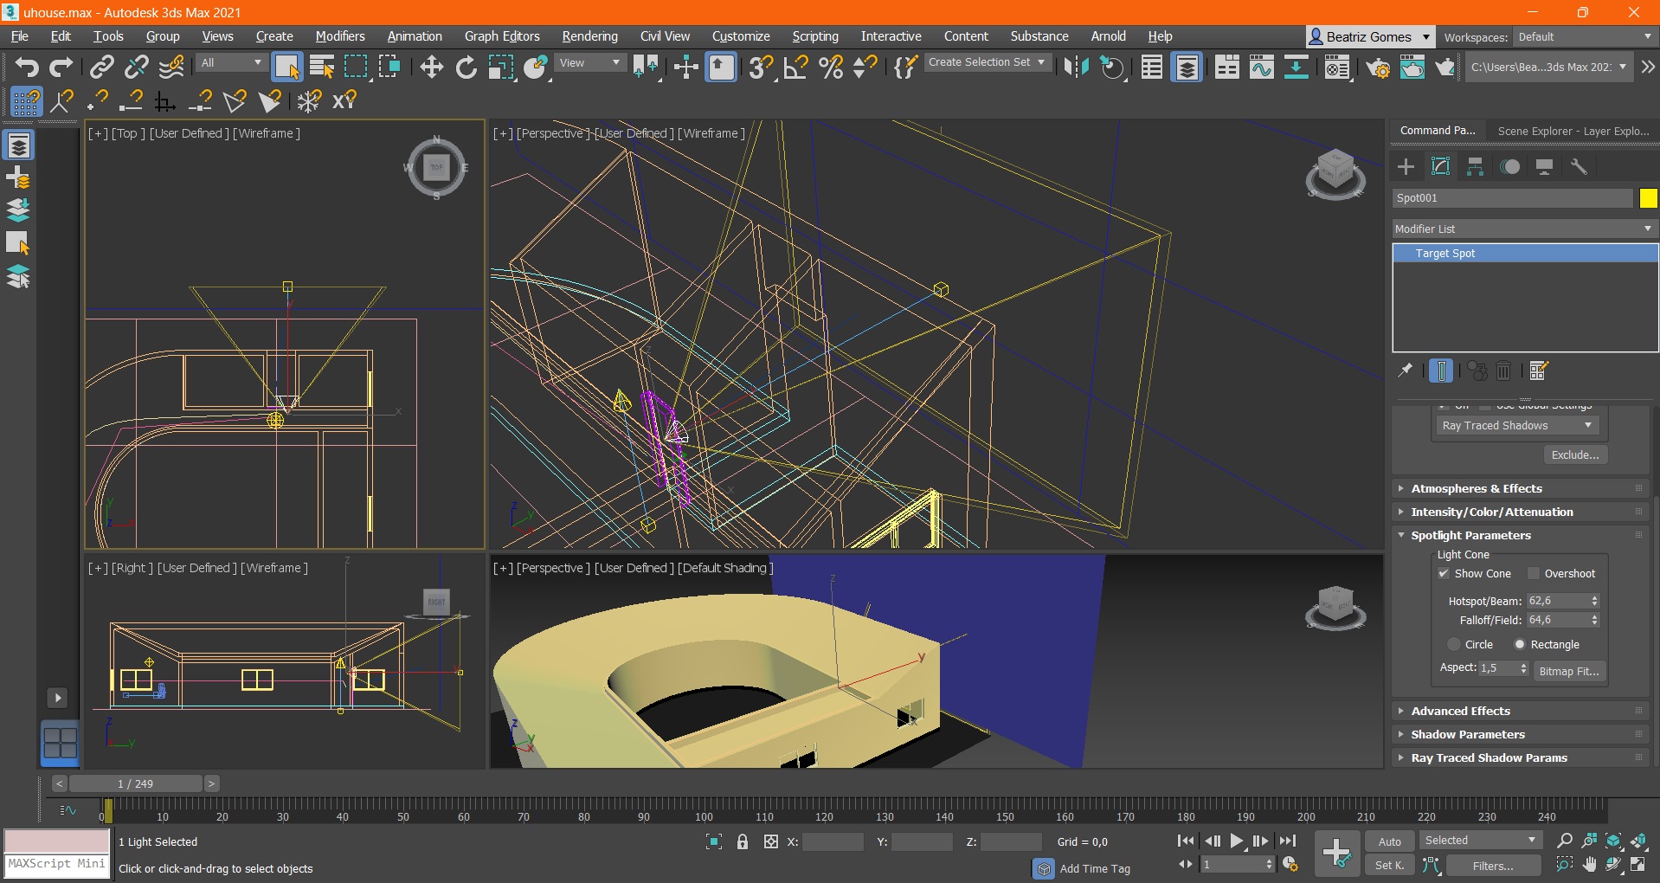Image resolution: width=1660 pixels, height=883 pixels.
Task: Switch to Scene Explorer - Layer Explorer tab
Action: point(1573,131)
